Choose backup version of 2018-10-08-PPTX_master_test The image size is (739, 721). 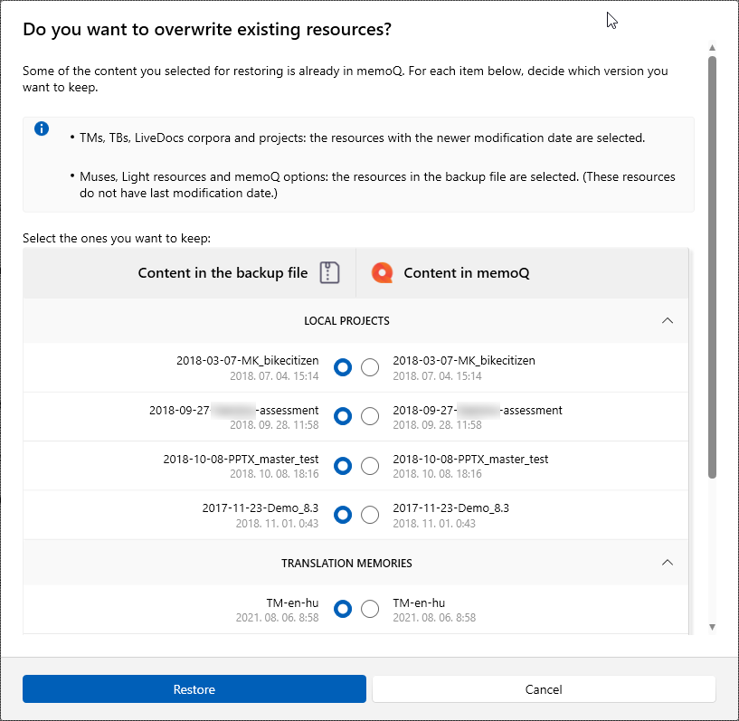click(x=343, y=466)
